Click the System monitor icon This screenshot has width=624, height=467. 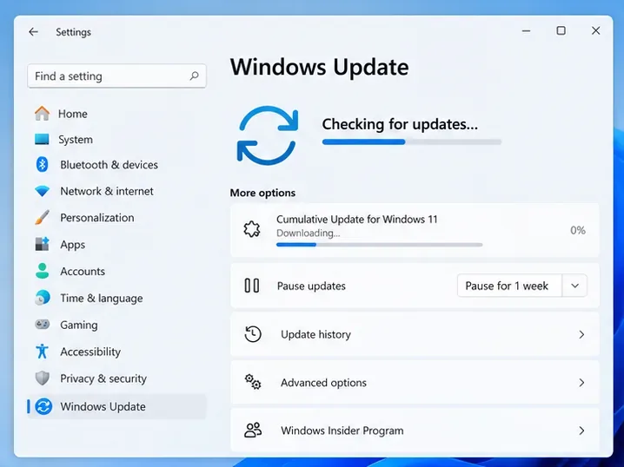[42, 139]
